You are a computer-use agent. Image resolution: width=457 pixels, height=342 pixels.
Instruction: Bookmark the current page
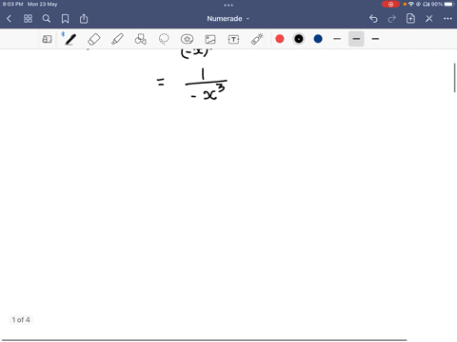click(65, 19)
